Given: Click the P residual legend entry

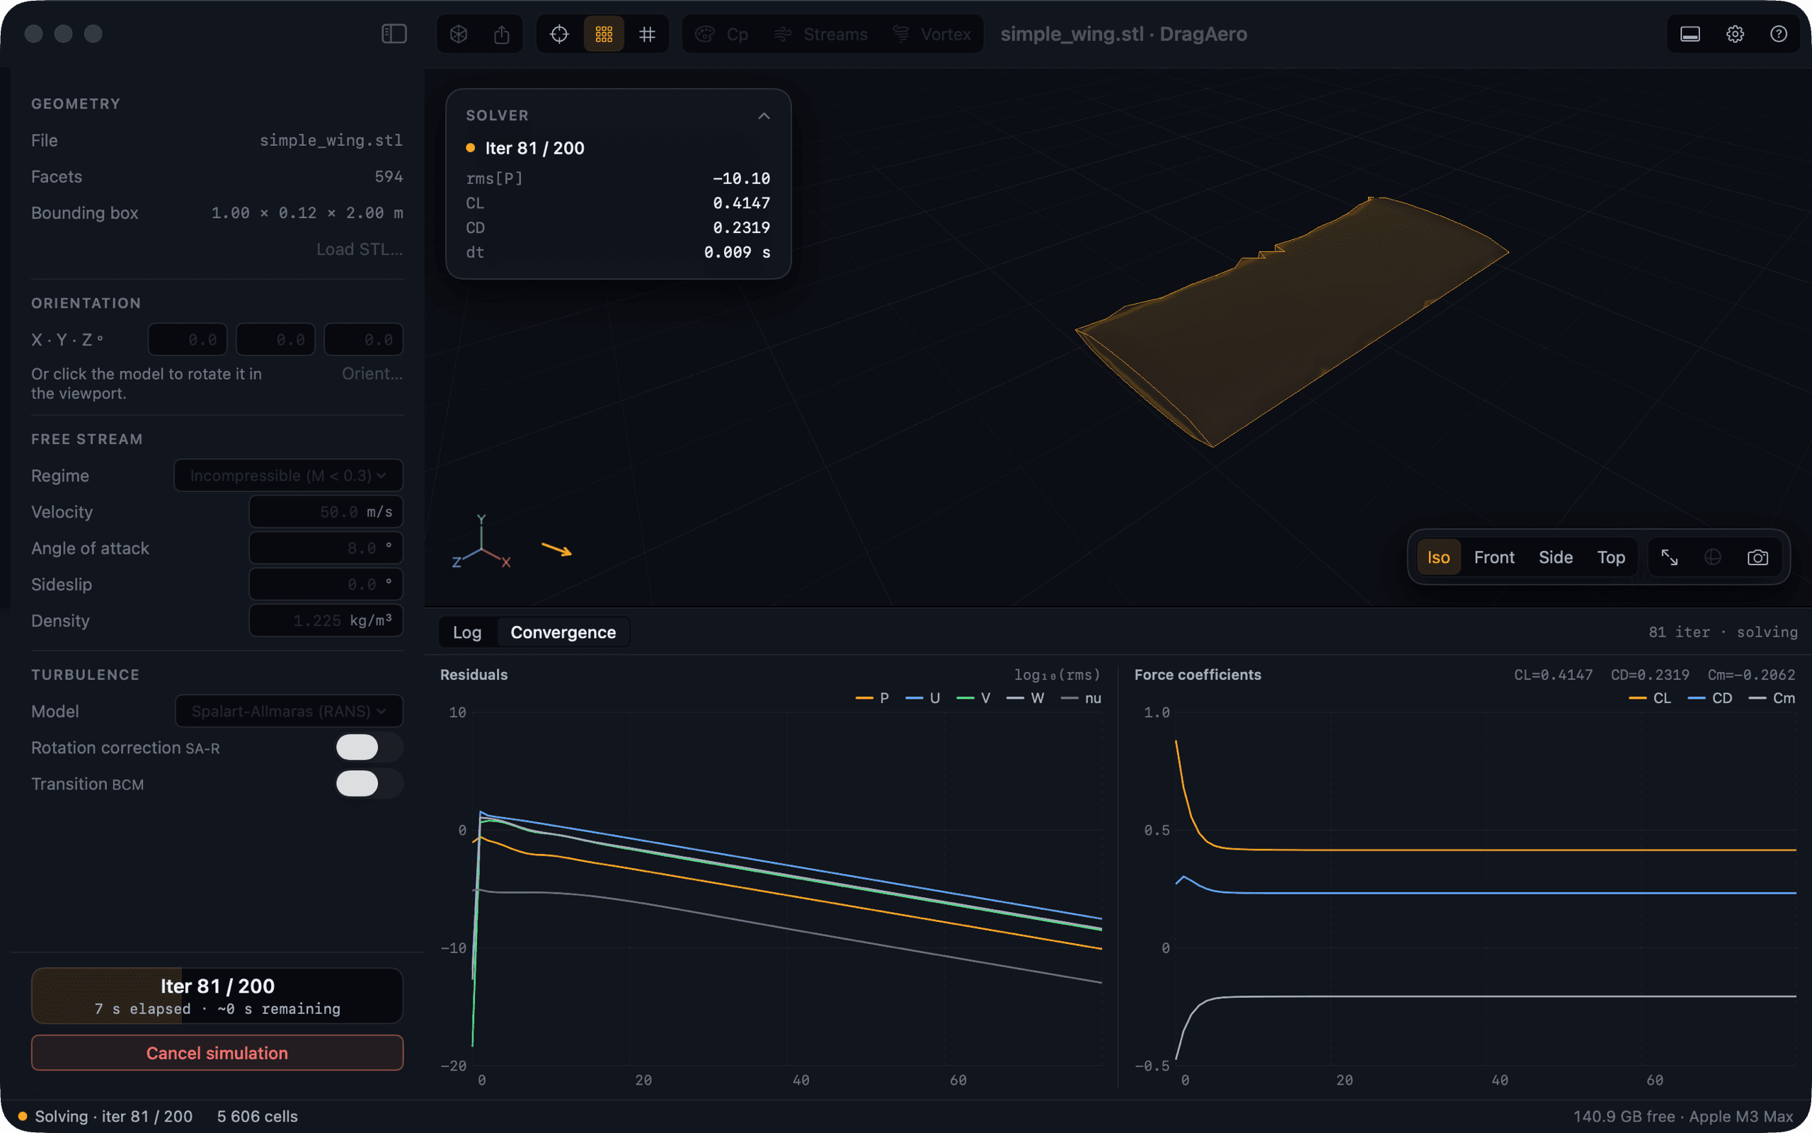Looking at the screenshot, I should point(872,698).
